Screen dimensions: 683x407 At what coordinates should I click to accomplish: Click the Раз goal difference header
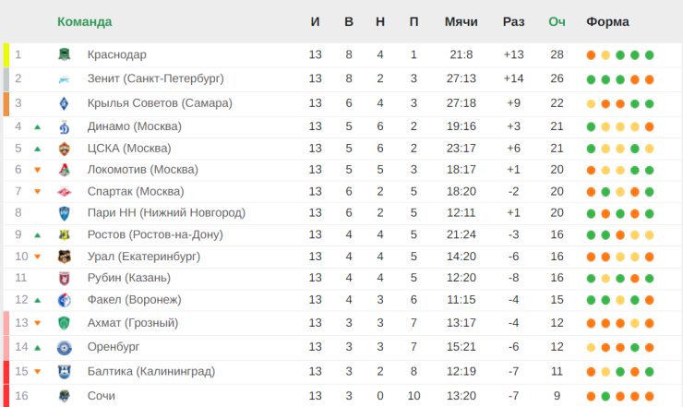513,22
